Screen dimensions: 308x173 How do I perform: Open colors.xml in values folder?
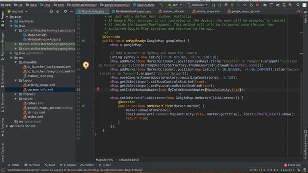(35, 103)
